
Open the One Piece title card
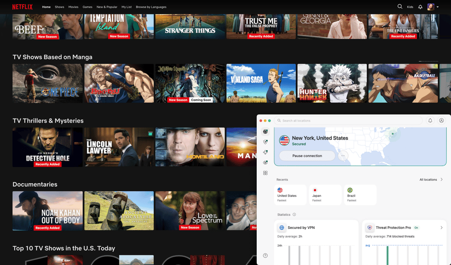(48, 83)
